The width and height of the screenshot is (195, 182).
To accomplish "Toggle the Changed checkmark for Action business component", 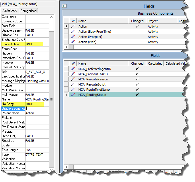I will tap(137, 26).
